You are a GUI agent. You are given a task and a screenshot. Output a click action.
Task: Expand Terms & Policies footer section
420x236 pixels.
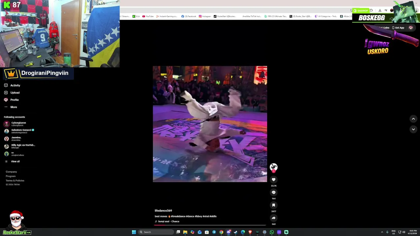coord(15,181)
